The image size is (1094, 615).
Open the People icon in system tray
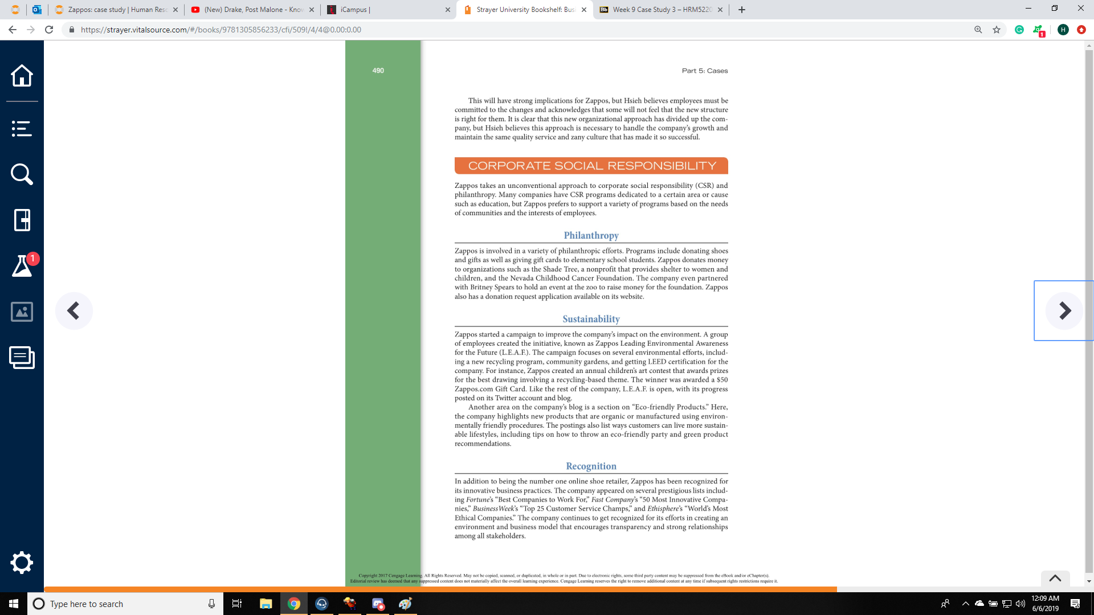click(945, 604)
